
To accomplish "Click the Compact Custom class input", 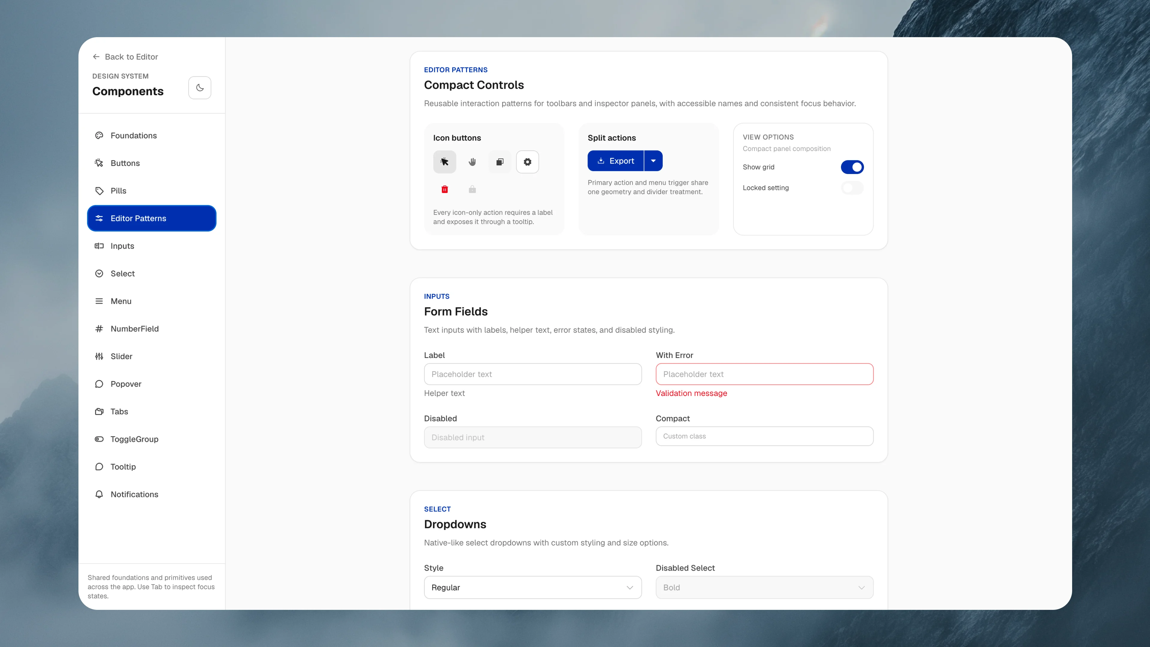I will coord(764,436).
